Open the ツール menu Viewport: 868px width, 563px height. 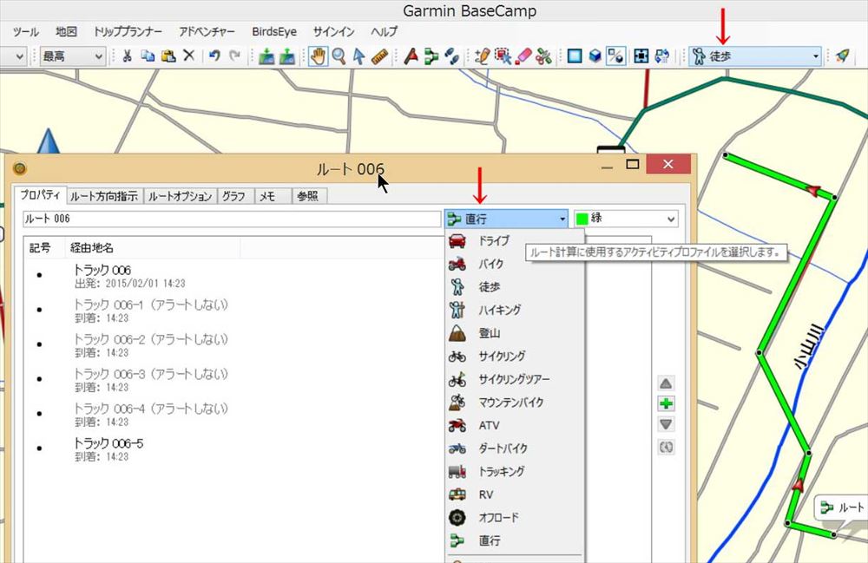click(x=26, y=32)
